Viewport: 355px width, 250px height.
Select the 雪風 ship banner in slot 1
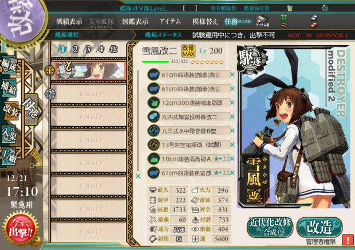(90, 71)
